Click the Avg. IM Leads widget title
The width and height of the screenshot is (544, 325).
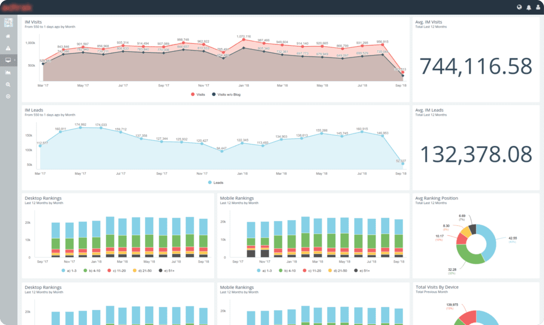[x=429, y=110]
